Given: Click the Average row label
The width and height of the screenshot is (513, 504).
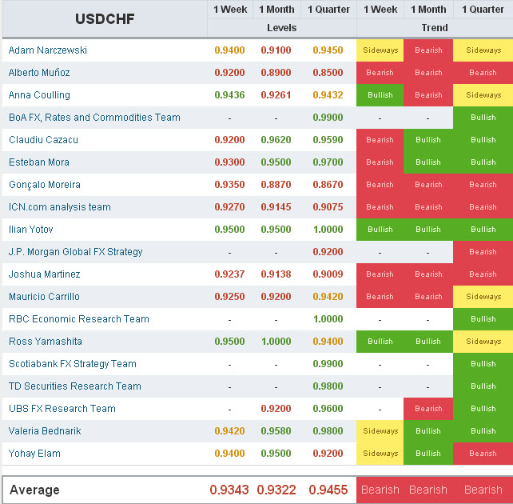Looking at the screenshot, I should pos(34,490).
